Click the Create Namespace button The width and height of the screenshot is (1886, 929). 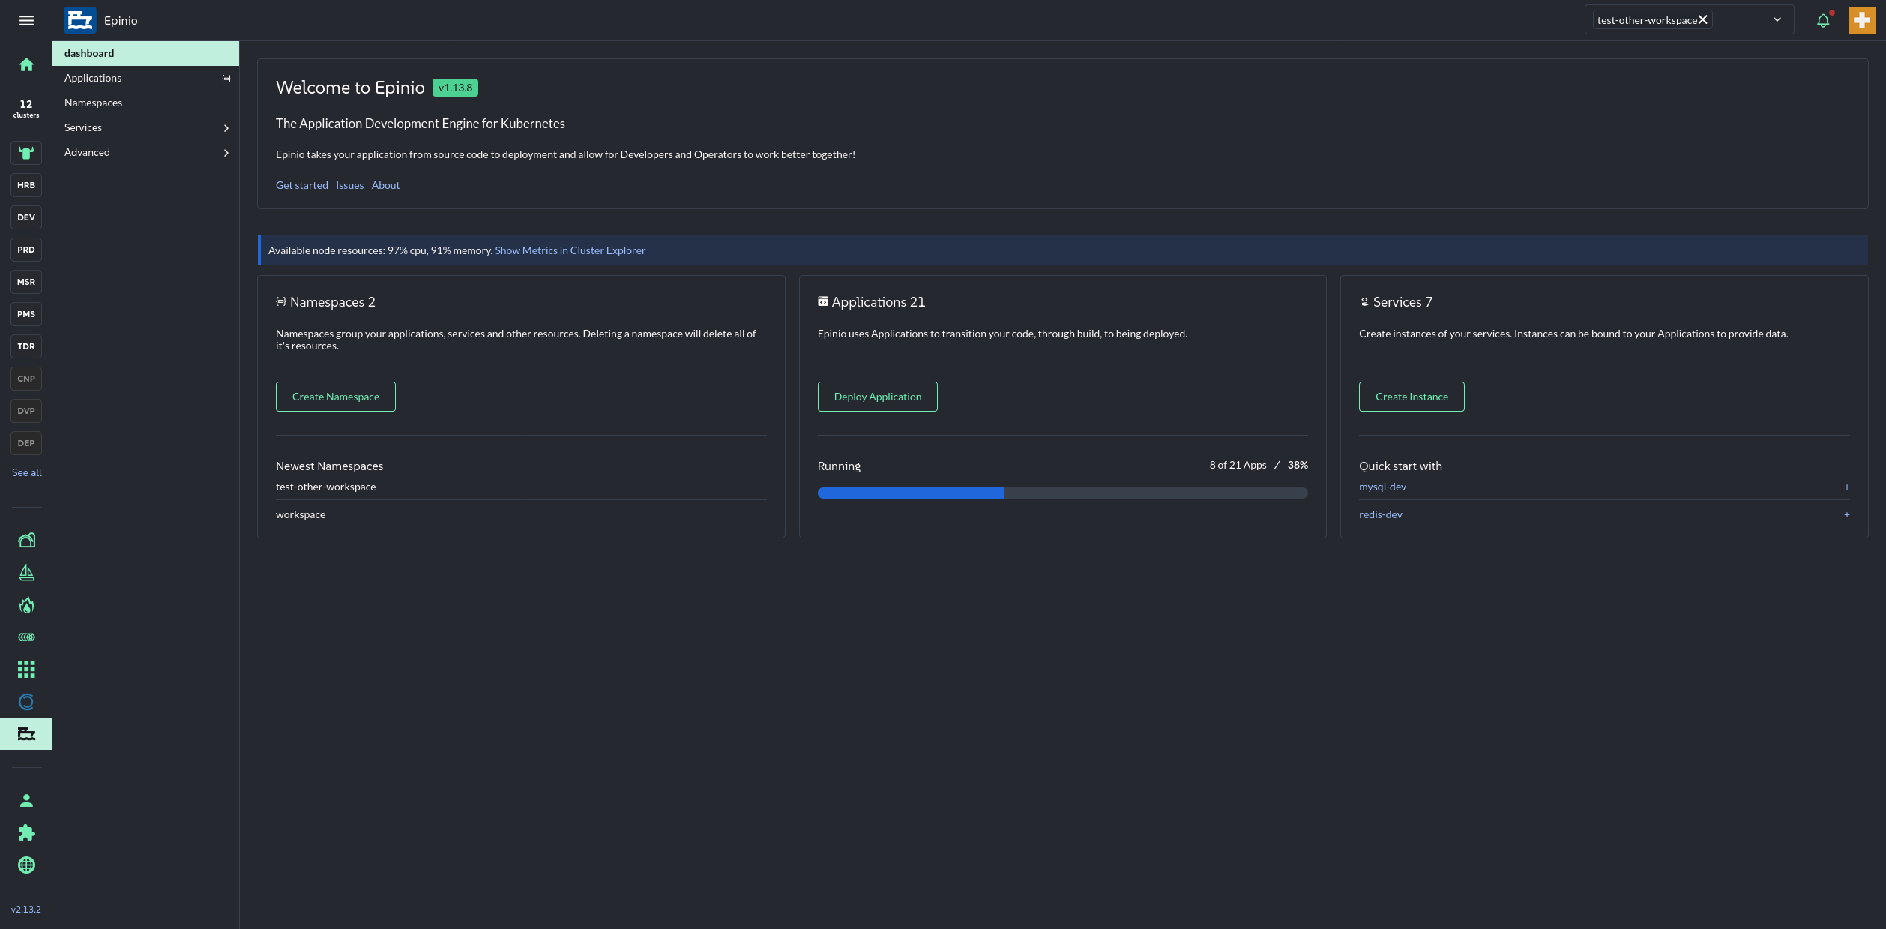335,396
